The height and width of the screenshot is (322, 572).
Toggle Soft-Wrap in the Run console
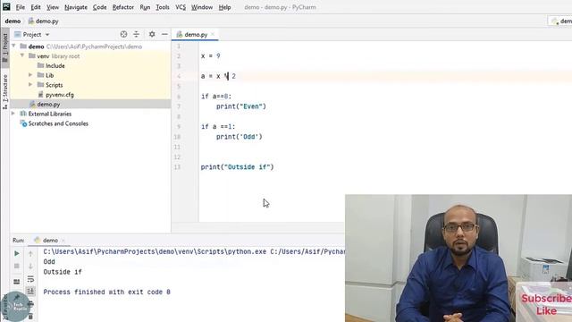30,279
